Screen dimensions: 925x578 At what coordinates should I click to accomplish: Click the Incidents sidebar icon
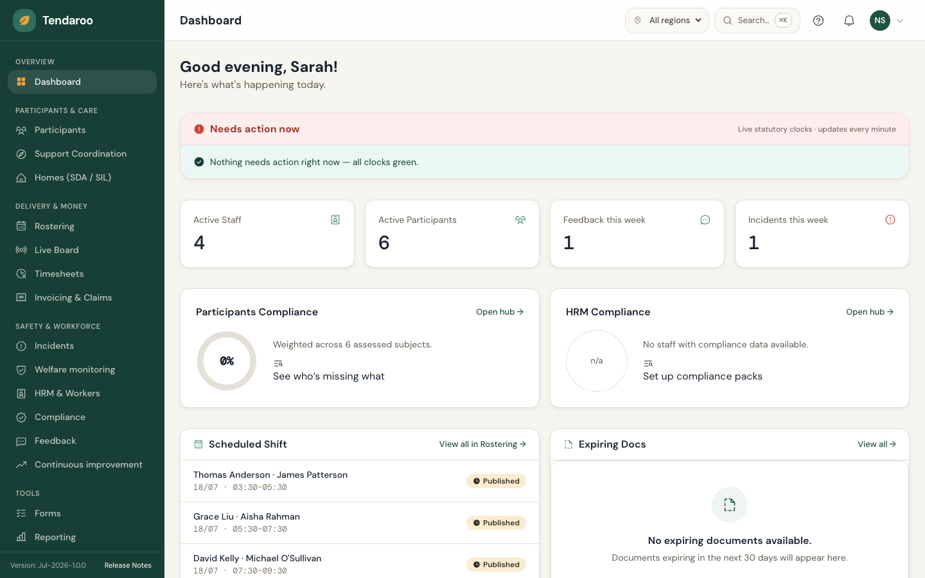[21, 346]
